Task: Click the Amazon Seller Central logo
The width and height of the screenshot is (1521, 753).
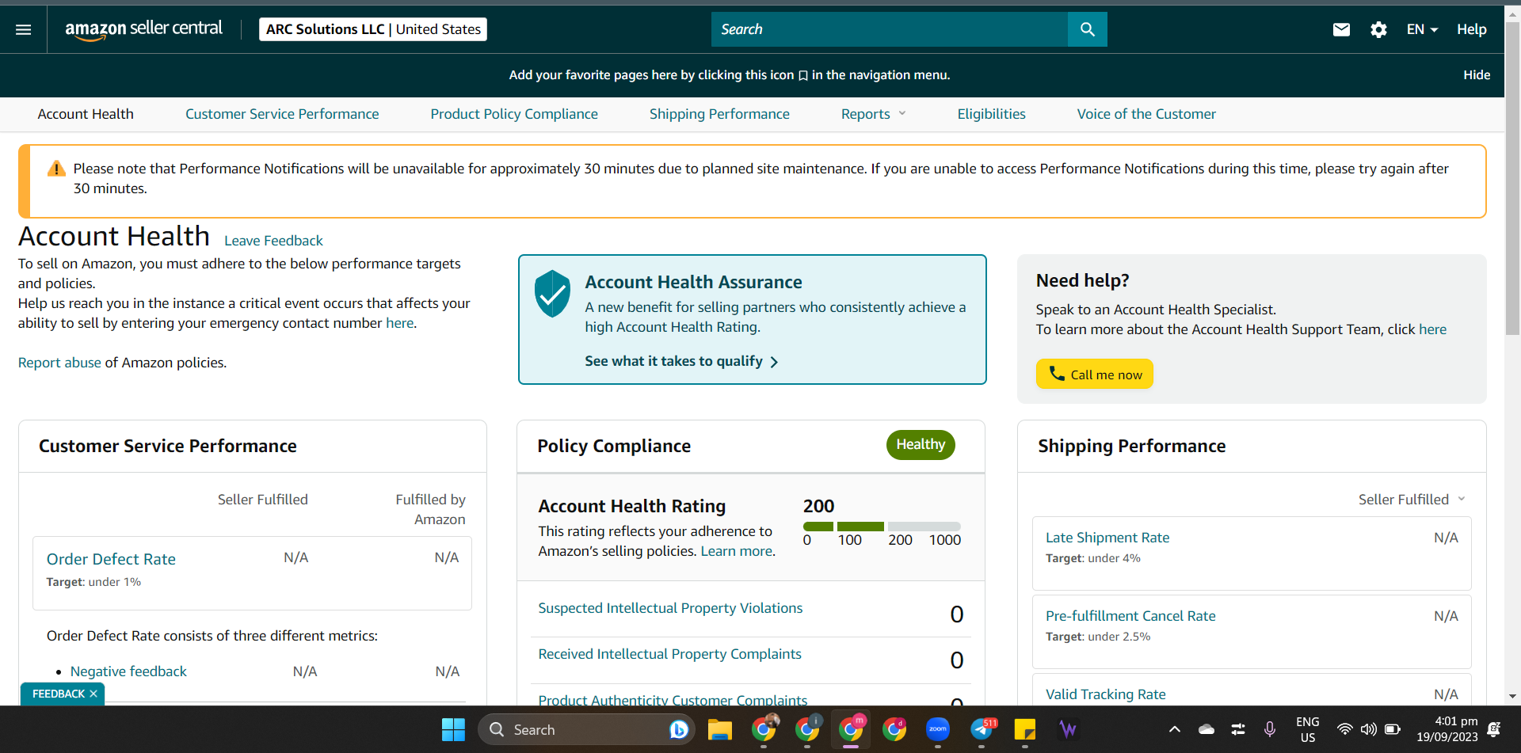Action: pyautogui.click(x=143, y=29)
